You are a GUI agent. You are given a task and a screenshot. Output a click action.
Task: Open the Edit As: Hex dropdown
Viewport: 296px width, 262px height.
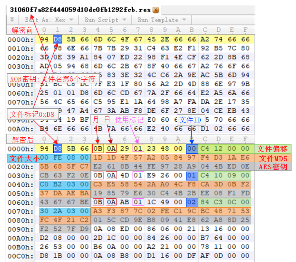click(49, 20)
